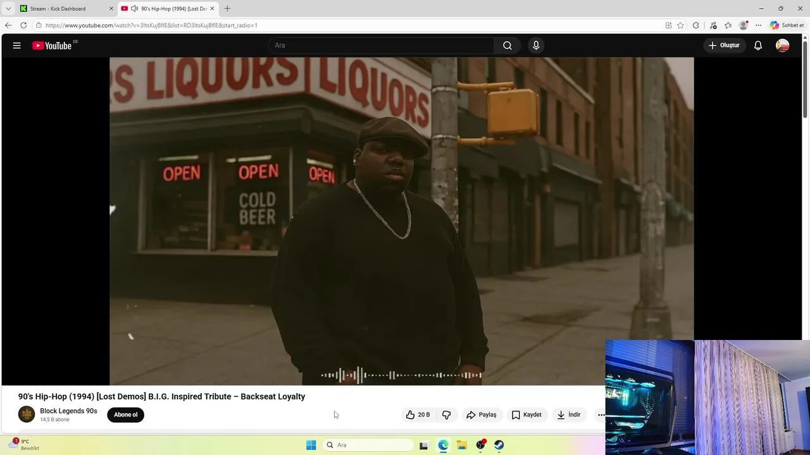This screenshot has width=810, height=455.
Task: Close the Stream - Kick Dashboard tab
Action: tap(111, 8)
